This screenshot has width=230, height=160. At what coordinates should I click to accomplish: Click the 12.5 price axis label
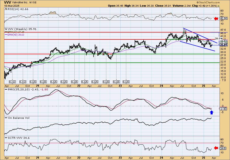[x=223, y=74]
